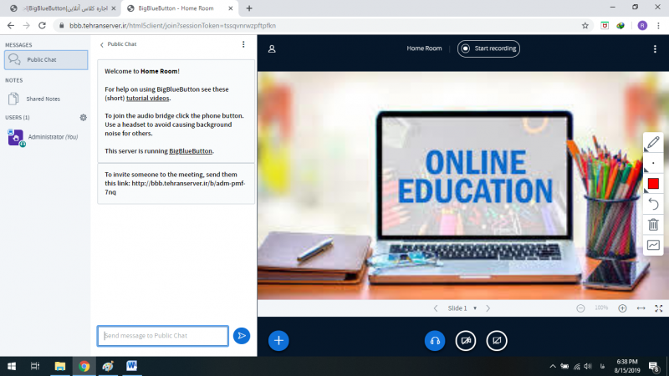
Task: Click Start recording button
Action: [x=488, y=48]
